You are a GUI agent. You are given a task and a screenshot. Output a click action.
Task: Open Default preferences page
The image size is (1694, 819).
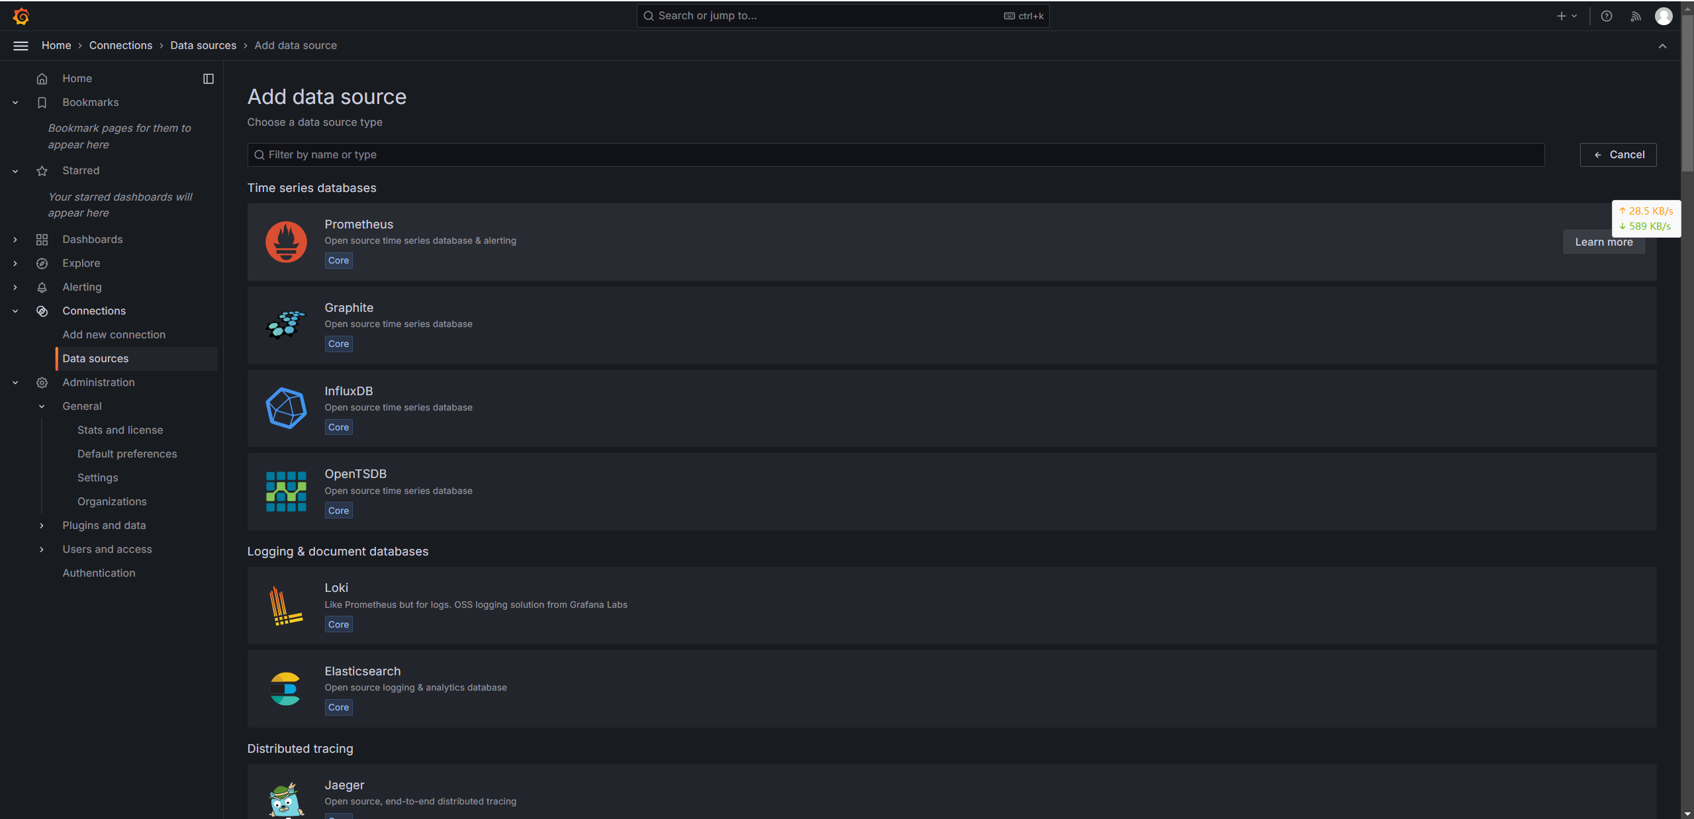click(x=127, y=454)
